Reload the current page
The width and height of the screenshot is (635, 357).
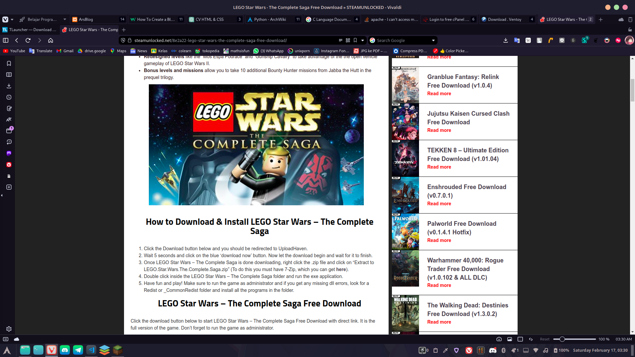(x=28, y=40)
